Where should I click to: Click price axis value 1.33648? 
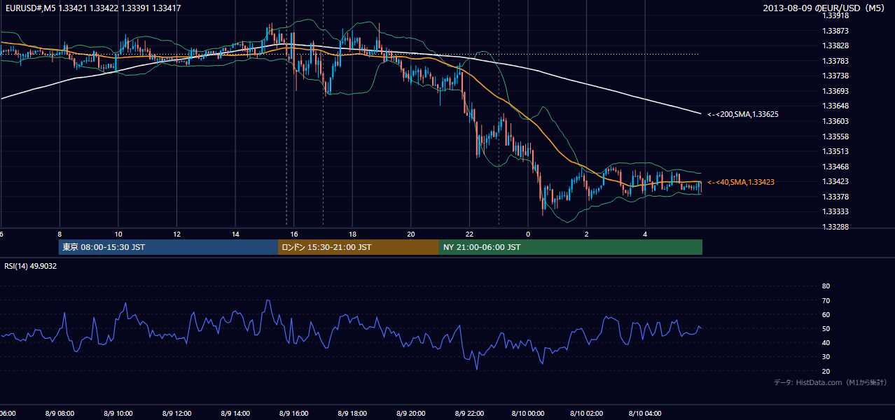point(835,106)
